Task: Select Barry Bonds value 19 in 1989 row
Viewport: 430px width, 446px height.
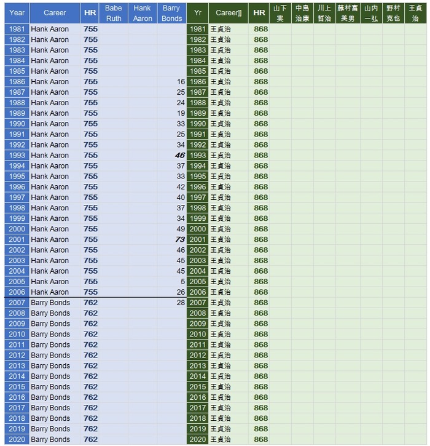Action: tap(181, 113)
